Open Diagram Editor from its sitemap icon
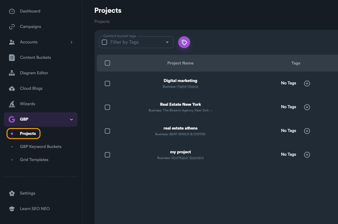Image resolution: width=338 pixels, height=224 pixels. (12, 73)
